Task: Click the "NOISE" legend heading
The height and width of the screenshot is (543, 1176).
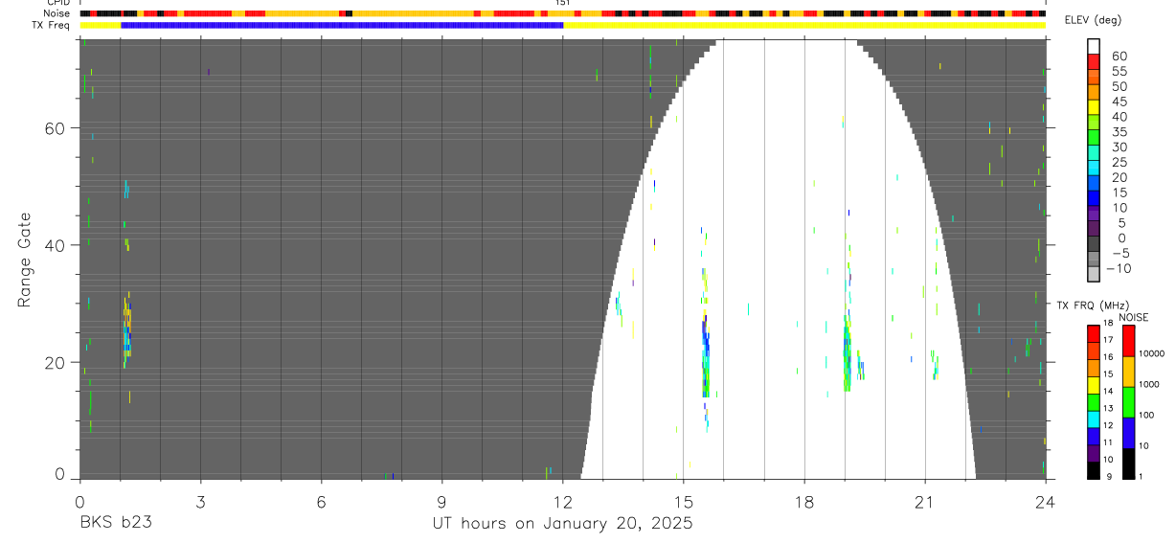Action: (x=1134, y=317)
